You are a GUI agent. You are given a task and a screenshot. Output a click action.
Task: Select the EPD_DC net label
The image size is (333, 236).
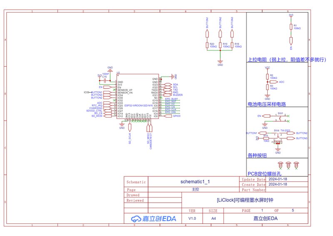[170, 104]
